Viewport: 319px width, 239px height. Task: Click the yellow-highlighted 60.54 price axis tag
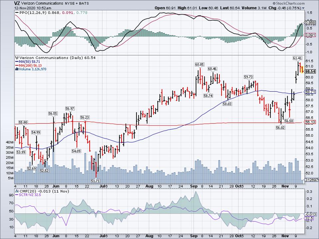(310, 71)
